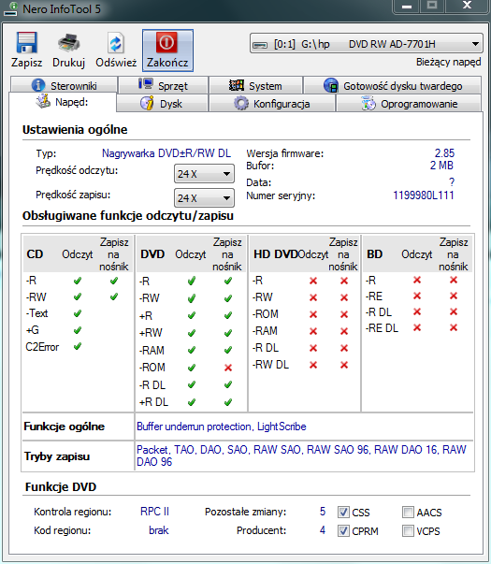Click the Zapisz button label
491x564 pixels.
(x=26, y=63)
